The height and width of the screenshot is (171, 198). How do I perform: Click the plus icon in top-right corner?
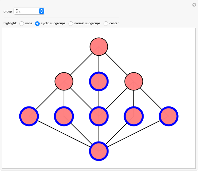194,5
